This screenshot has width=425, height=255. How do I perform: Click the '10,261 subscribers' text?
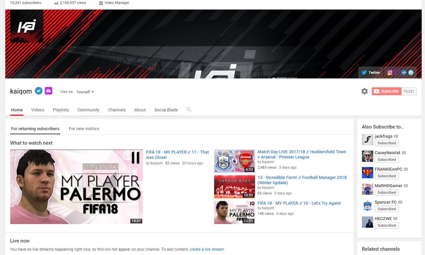pos(25,3)
